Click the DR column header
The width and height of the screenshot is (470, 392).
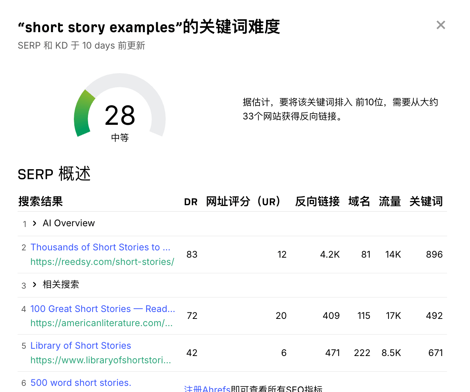(x=191, y=202)
